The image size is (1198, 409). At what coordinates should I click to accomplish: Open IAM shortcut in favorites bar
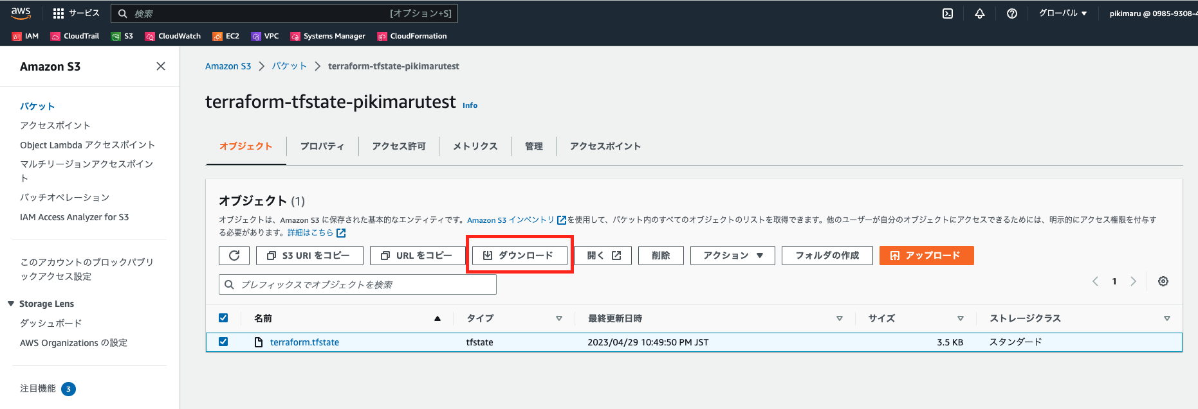(x=25, y=36)
